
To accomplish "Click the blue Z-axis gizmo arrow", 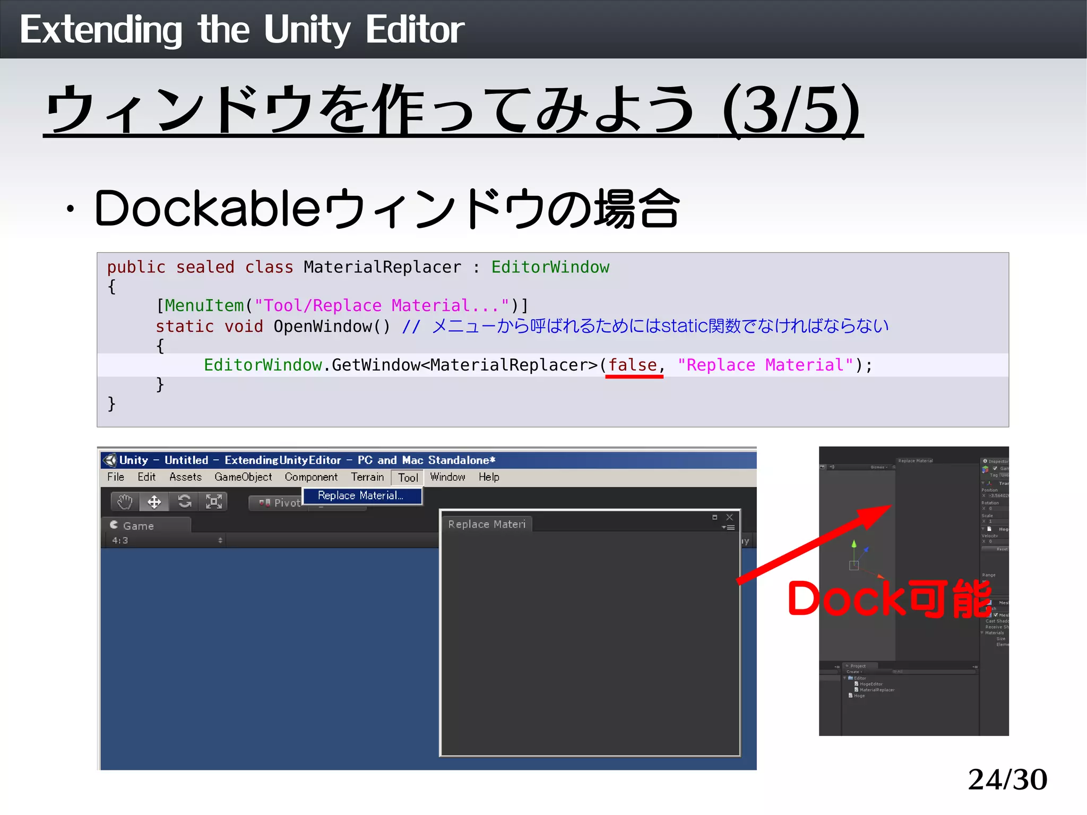I will tap(866, 549).
